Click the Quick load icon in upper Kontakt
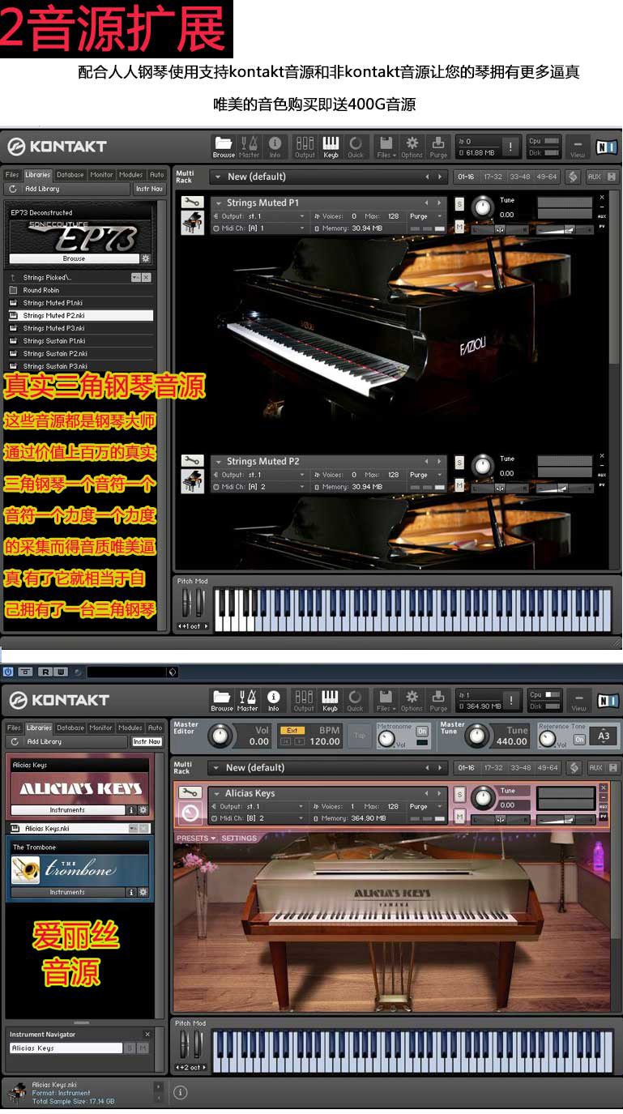Viewport: 623px width, 1114px height. 356,146
